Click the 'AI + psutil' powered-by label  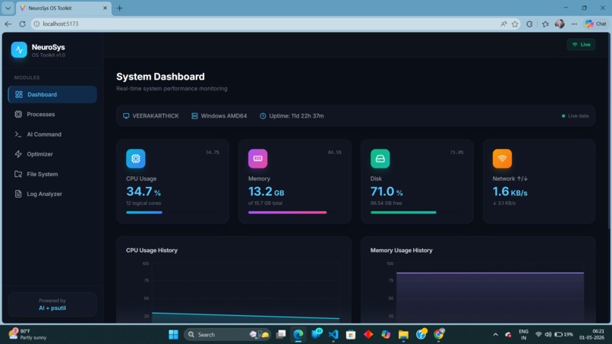tap(52, 308)
